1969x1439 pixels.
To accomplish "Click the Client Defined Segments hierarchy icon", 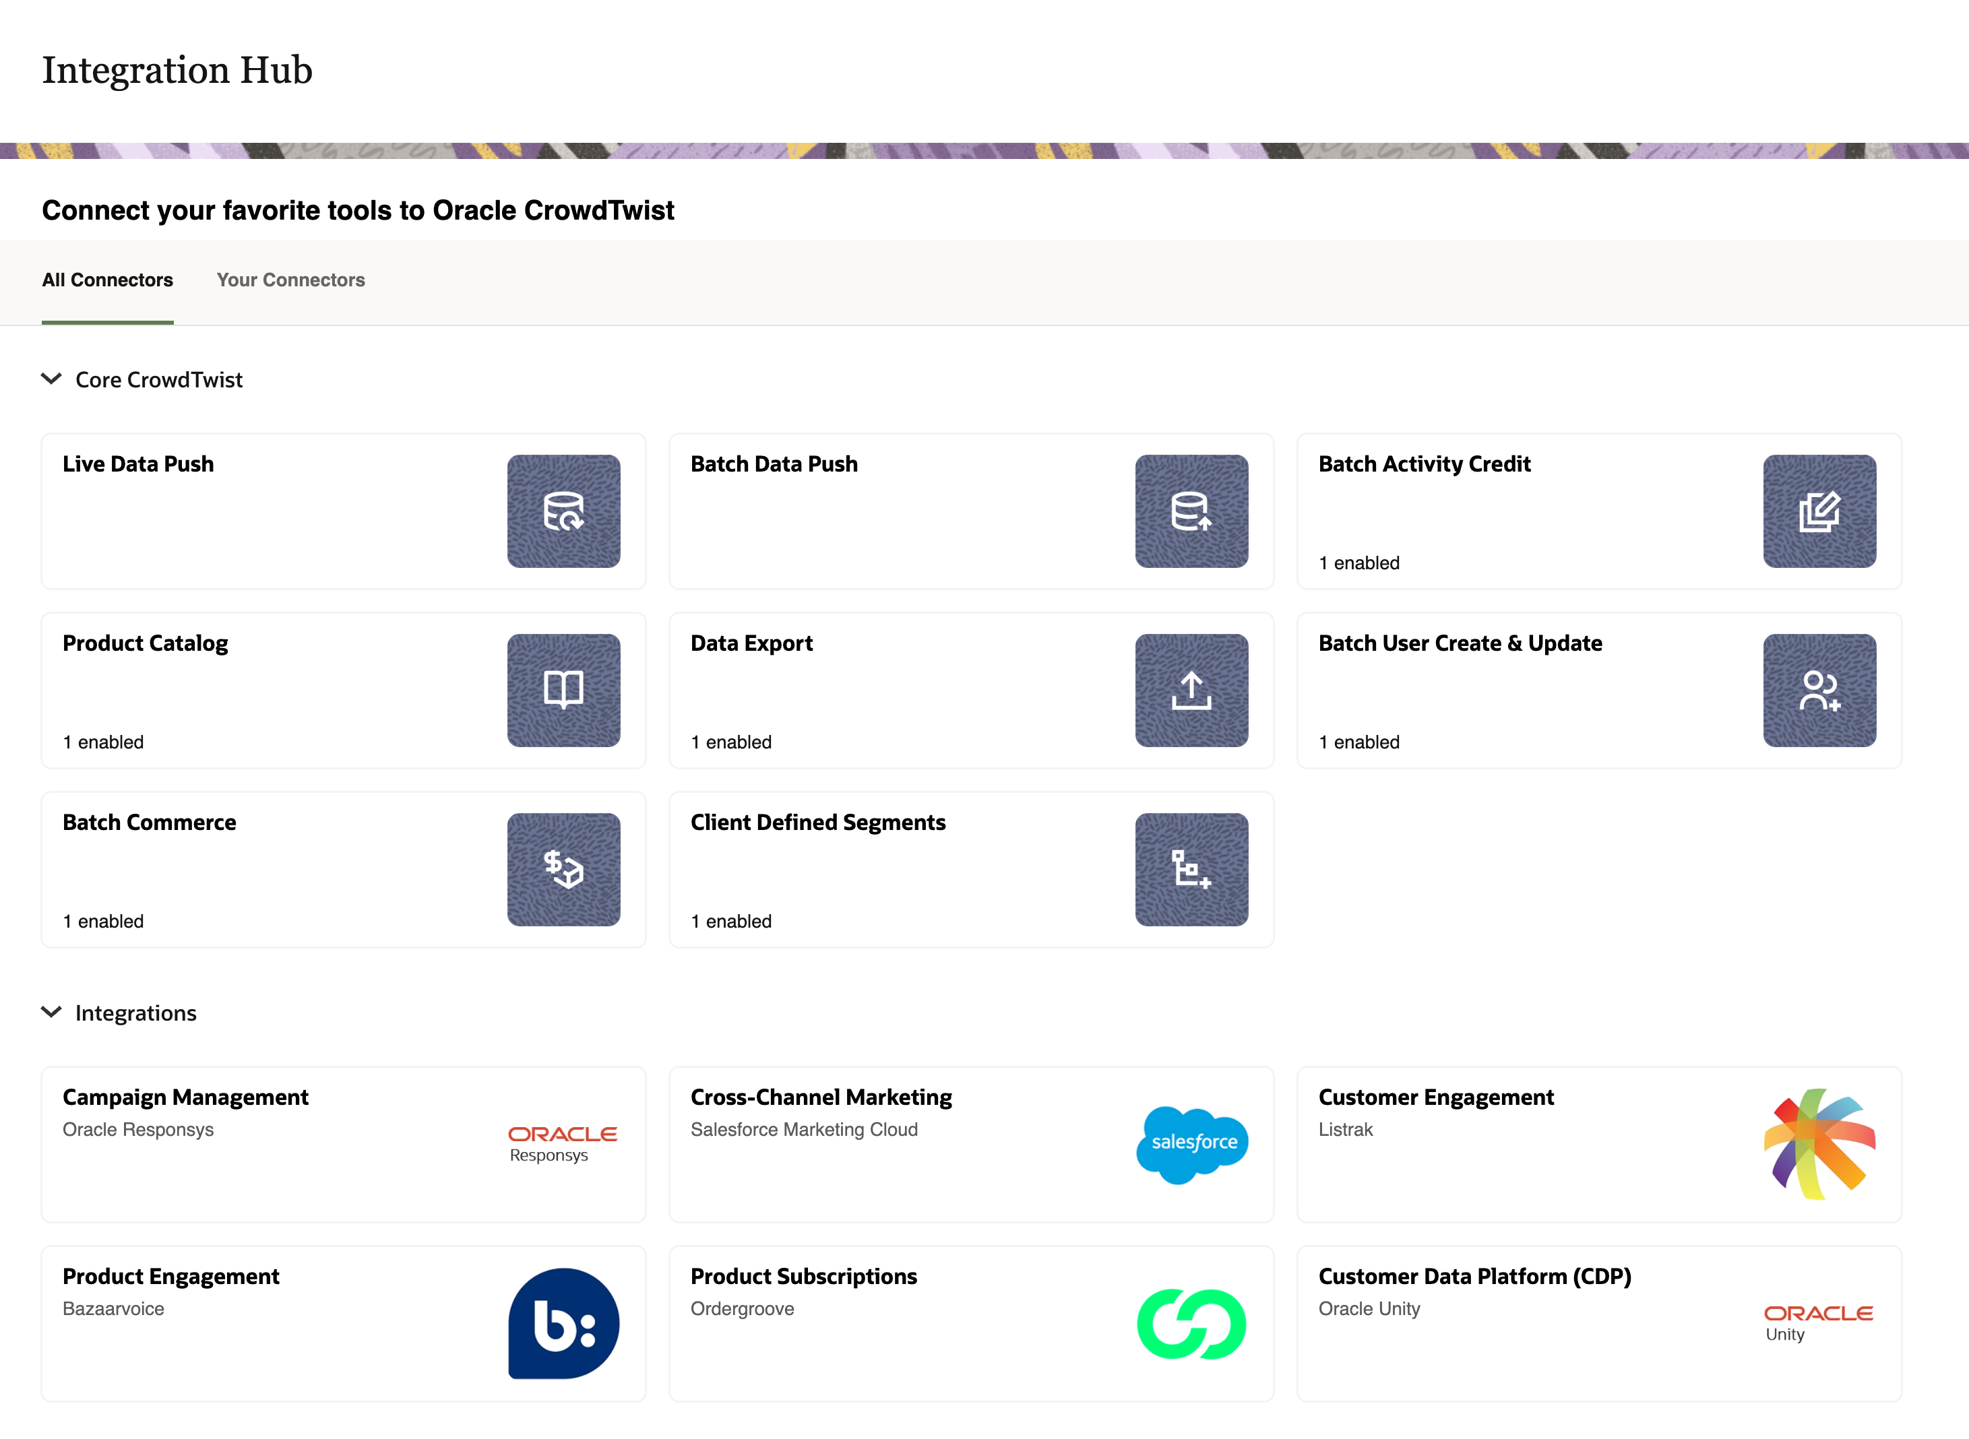I will pyautogui.click(x=1191, y=869).
